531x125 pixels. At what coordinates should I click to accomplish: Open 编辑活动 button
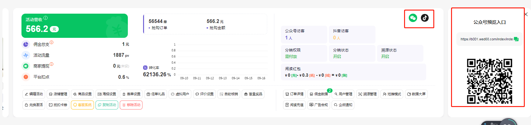pos(34,94)
